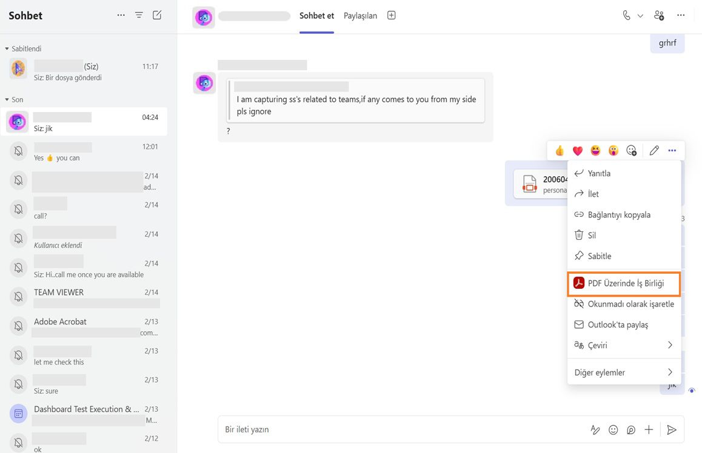Open more reactions with add-reaction icon
This screenshot has height=453, width=702.
(632, 150)
